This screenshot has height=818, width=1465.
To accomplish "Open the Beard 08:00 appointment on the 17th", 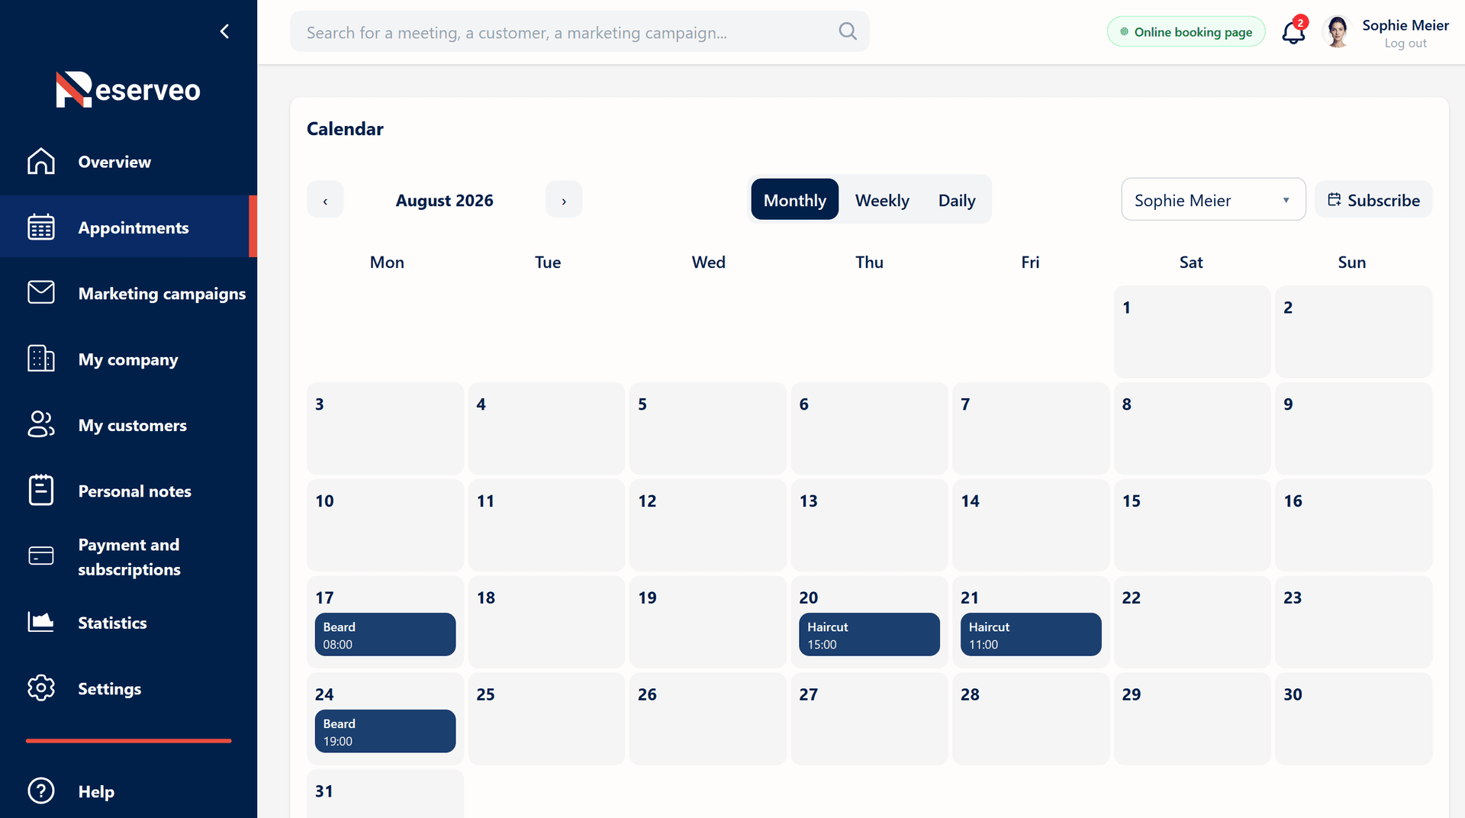I will [x=385, y=634].
